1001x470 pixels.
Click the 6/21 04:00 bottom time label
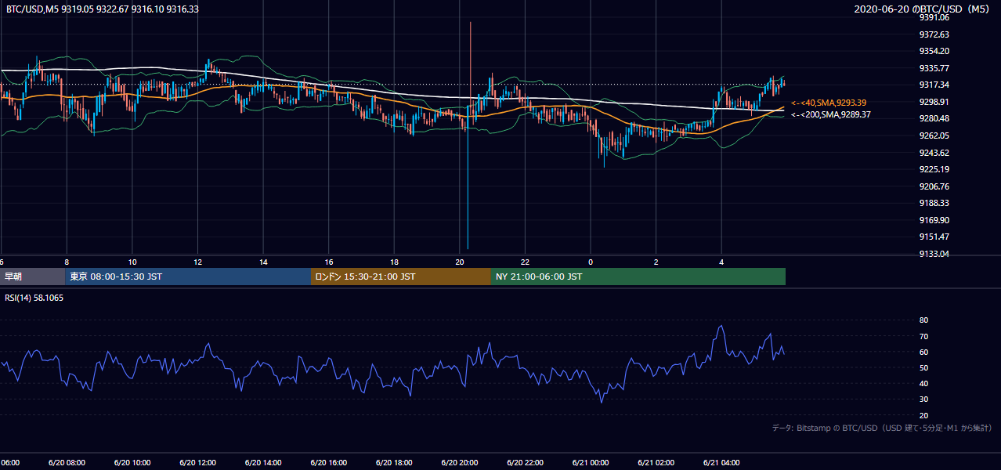point(721,463)
